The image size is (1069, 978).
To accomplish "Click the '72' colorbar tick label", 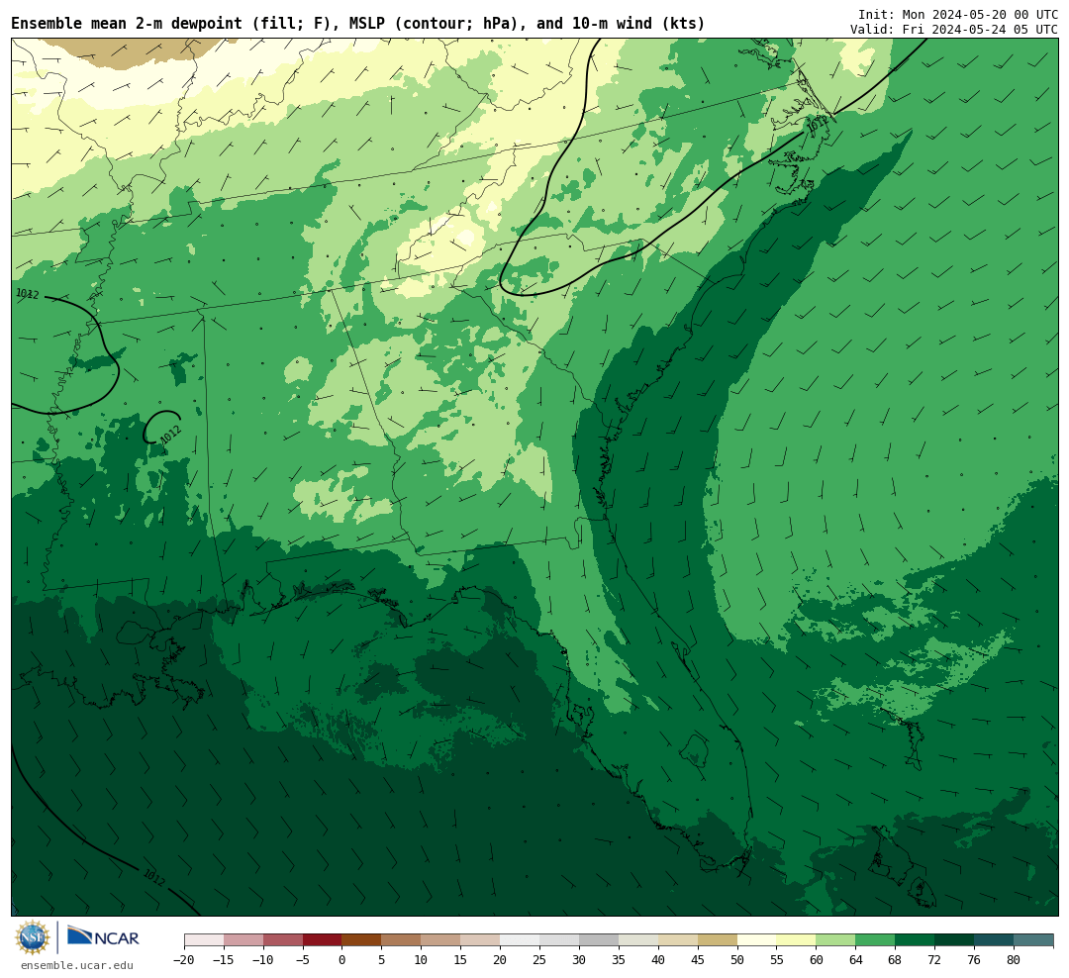I will click(934, 959).
